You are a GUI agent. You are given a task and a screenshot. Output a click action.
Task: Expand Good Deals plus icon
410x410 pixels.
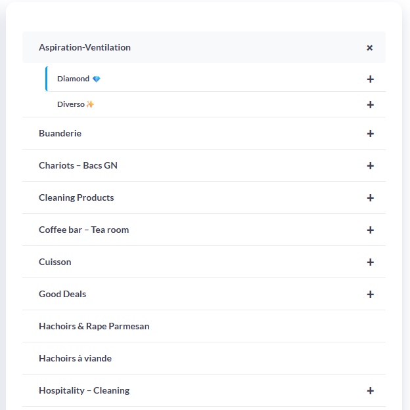(371, 295)
